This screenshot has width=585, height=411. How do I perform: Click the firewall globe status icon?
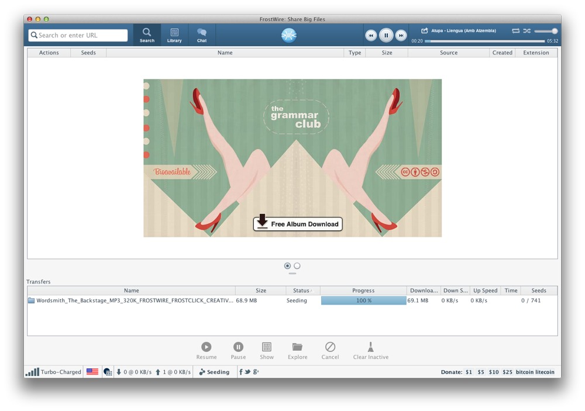click(108, 372)
